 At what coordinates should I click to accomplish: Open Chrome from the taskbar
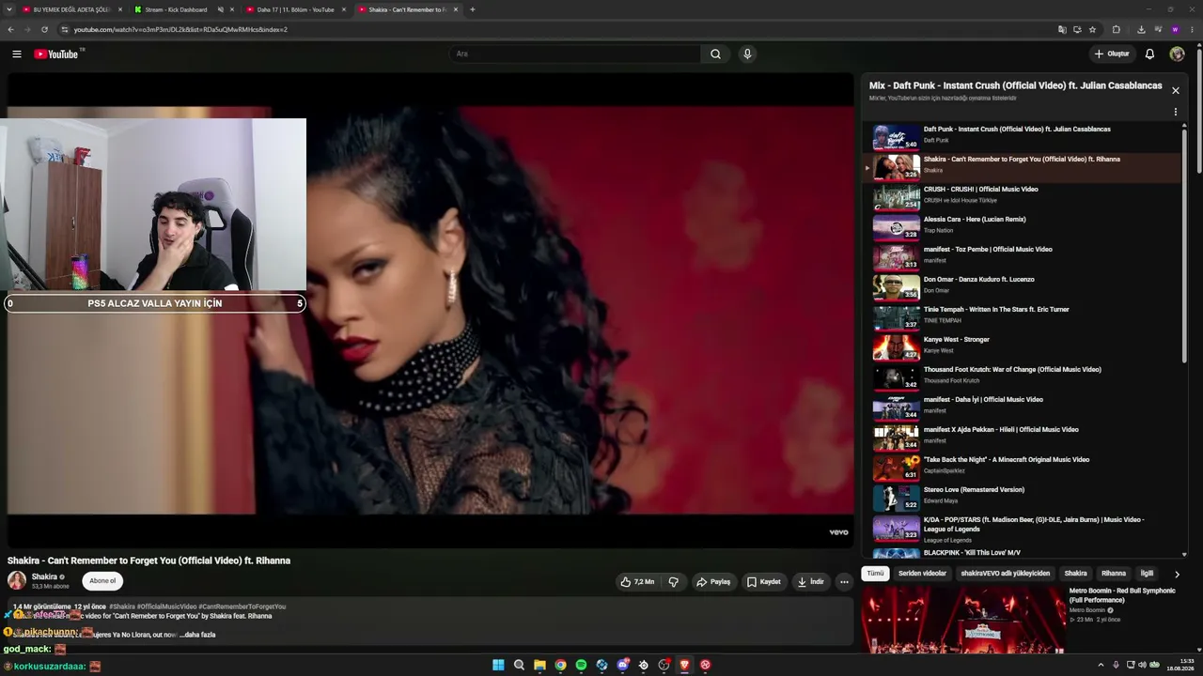coord(560,665)
